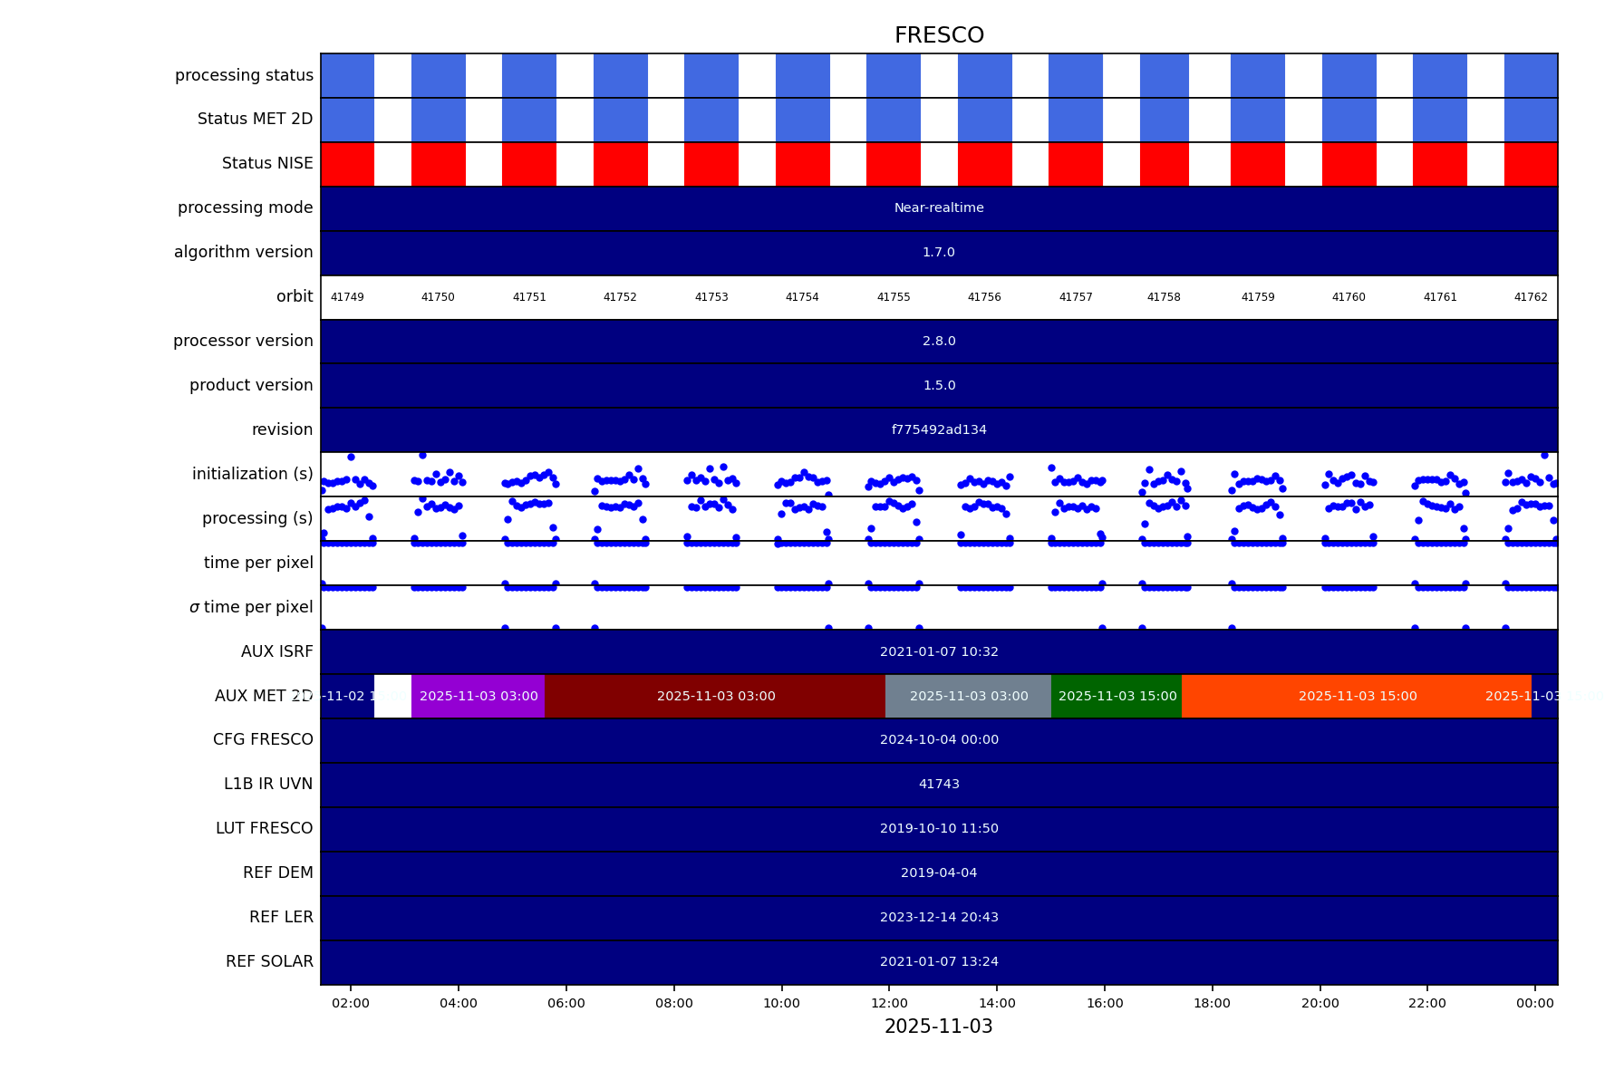Click the green AUX MET 2D segment

click(x=1117, y=696)
